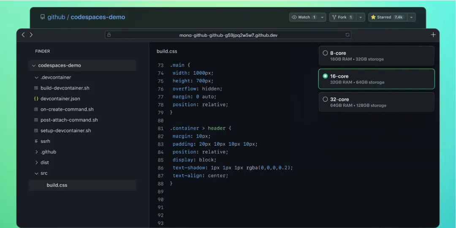The width and height of the screenshot is (456, 228).
Task: Open post-attach-command.sh file
Action: [x=69, y=120]
